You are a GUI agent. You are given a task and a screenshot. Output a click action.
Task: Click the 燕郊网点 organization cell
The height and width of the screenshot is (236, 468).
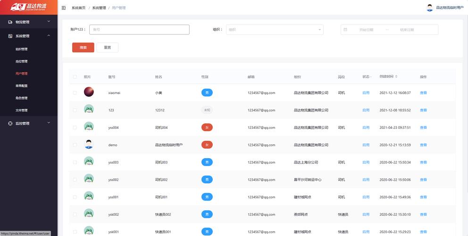[x=301, y=214]
